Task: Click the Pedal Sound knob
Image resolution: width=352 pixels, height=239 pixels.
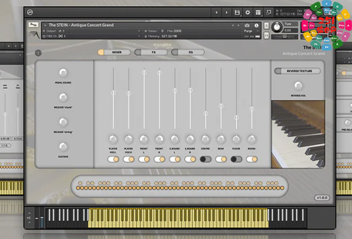Action: pyautogui.click(x=63, y=72)
